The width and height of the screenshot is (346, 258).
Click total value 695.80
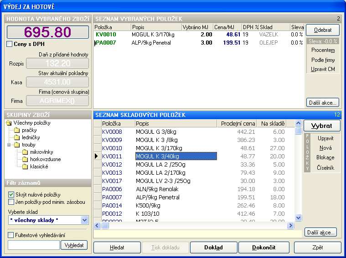pyautogui.click(x=48, y=32)
